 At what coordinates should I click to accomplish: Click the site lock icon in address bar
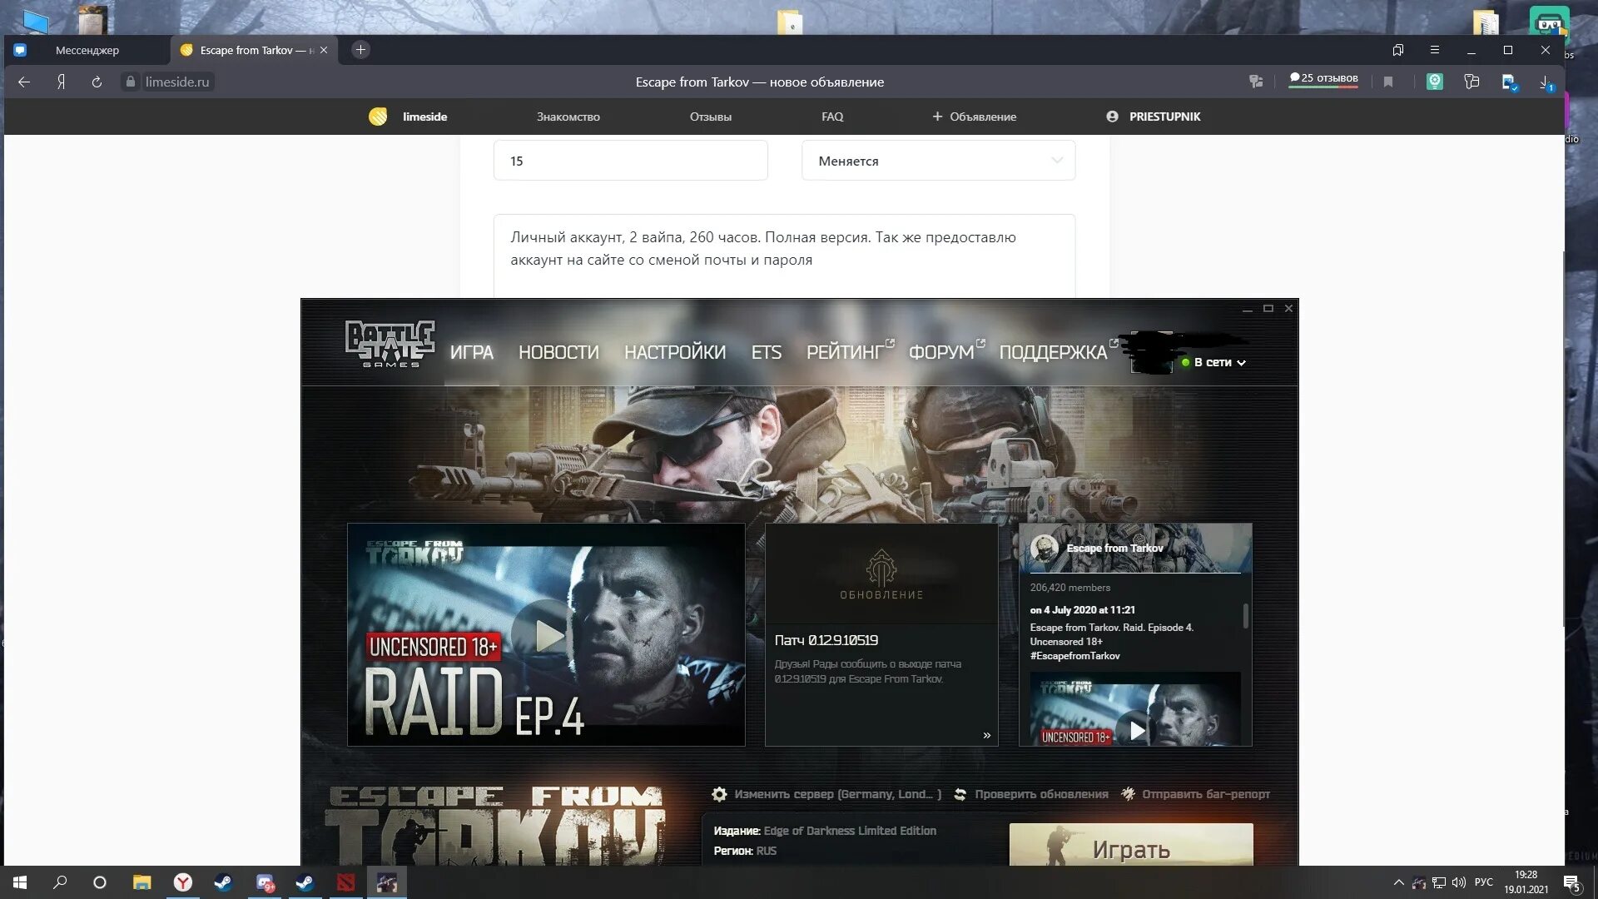tap(130, 82)
